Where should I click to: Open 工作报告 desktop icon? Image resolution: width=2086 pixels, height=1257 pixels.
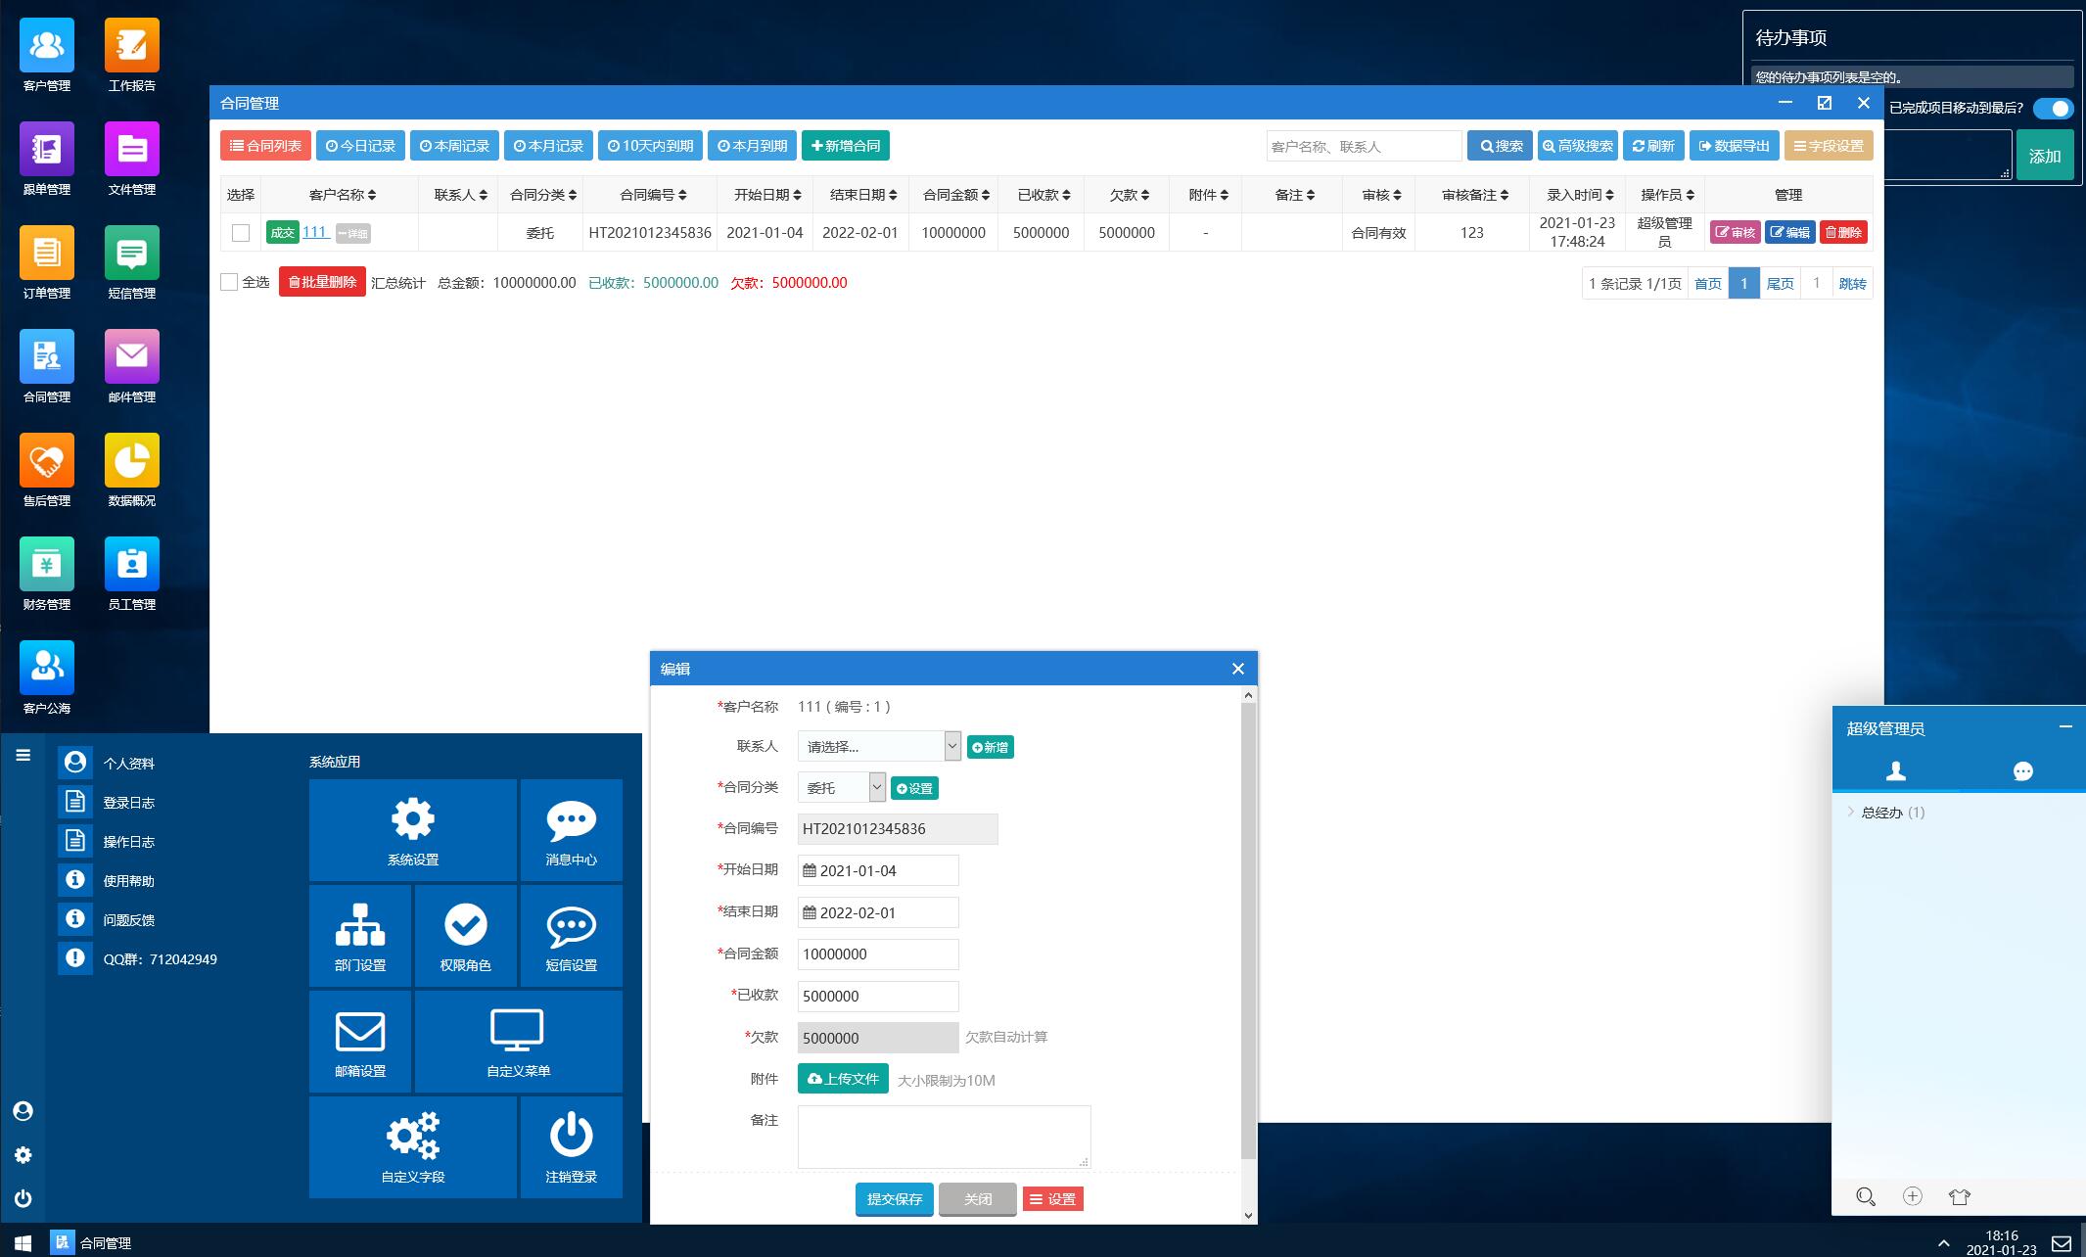(x=132, y=55)
